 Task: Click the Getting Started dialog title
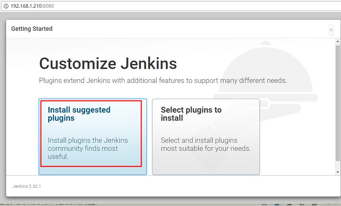tap(32, 29)
